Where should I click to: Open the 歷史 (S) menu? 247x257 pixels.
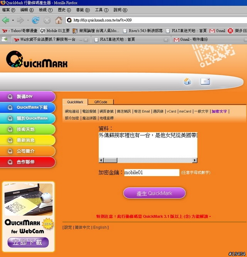(64, 10)
